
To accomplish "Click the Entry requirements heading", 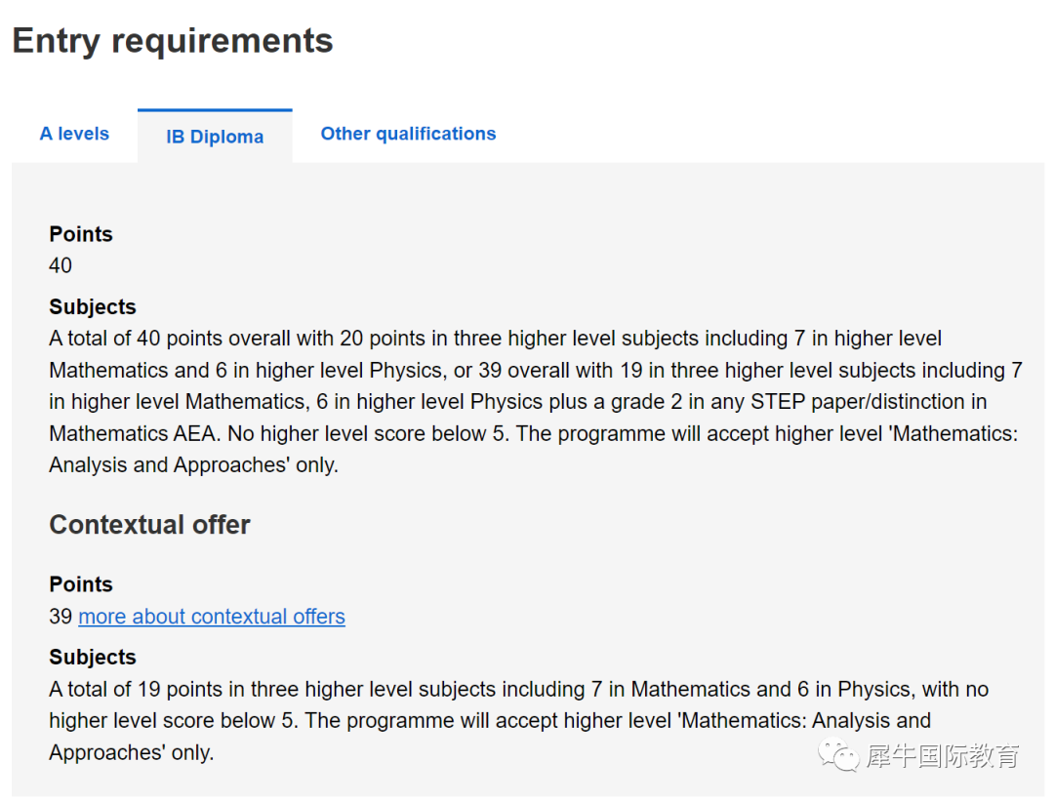I will (x=173, y=41).
